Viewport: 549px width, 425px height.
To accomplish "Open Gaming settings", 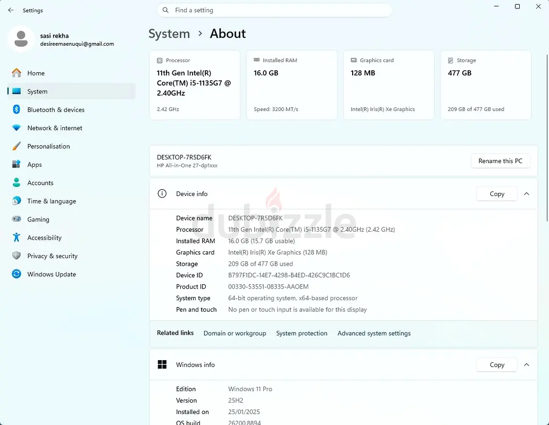I will [71, 219].
